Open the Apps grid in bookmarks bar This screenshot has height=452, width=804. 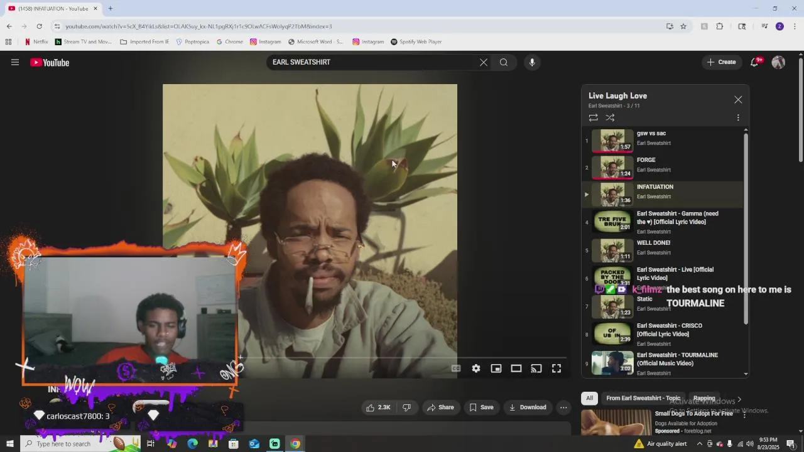[8, 42]
